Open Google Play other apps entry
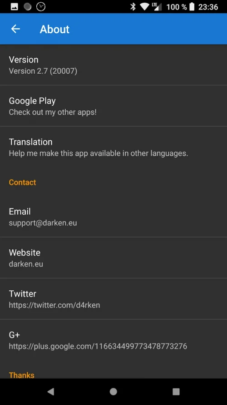The image size is (227, 405). click(113, 106)
